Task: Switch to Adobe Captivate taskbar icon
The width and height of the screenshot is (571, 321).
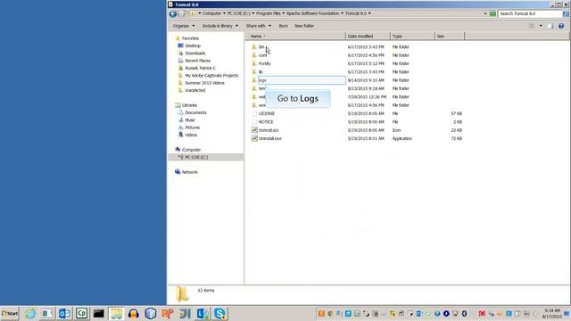Action: pyautogui.click(x=81, y=313)
